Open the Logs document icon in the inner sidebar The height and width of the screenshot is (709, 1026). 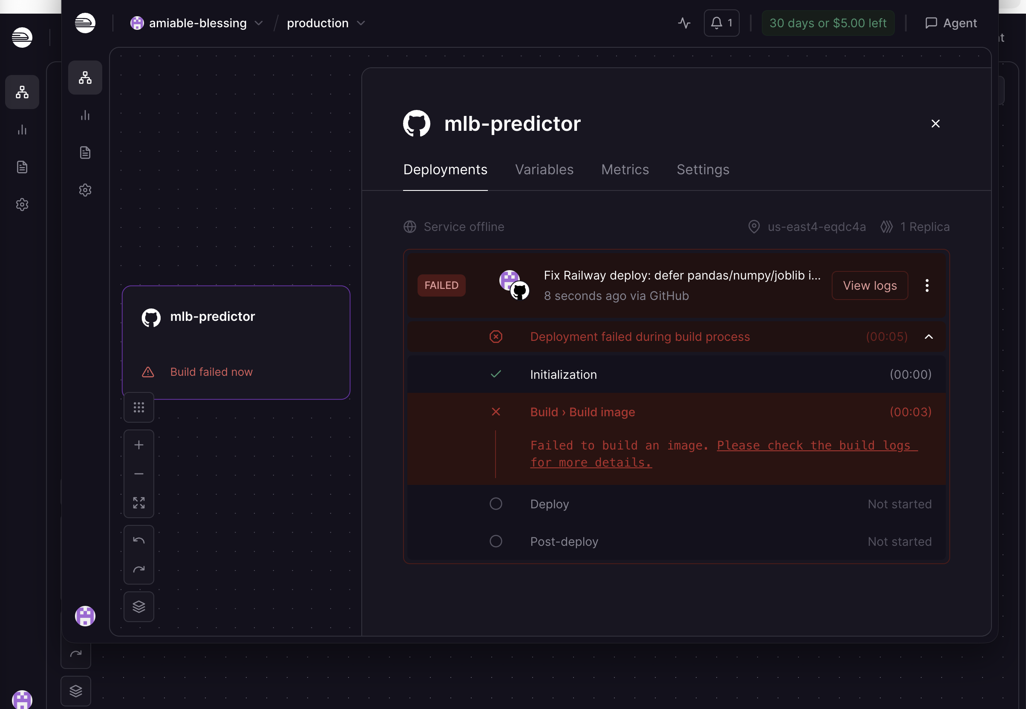pyautogui.click(x=85, y=153)
